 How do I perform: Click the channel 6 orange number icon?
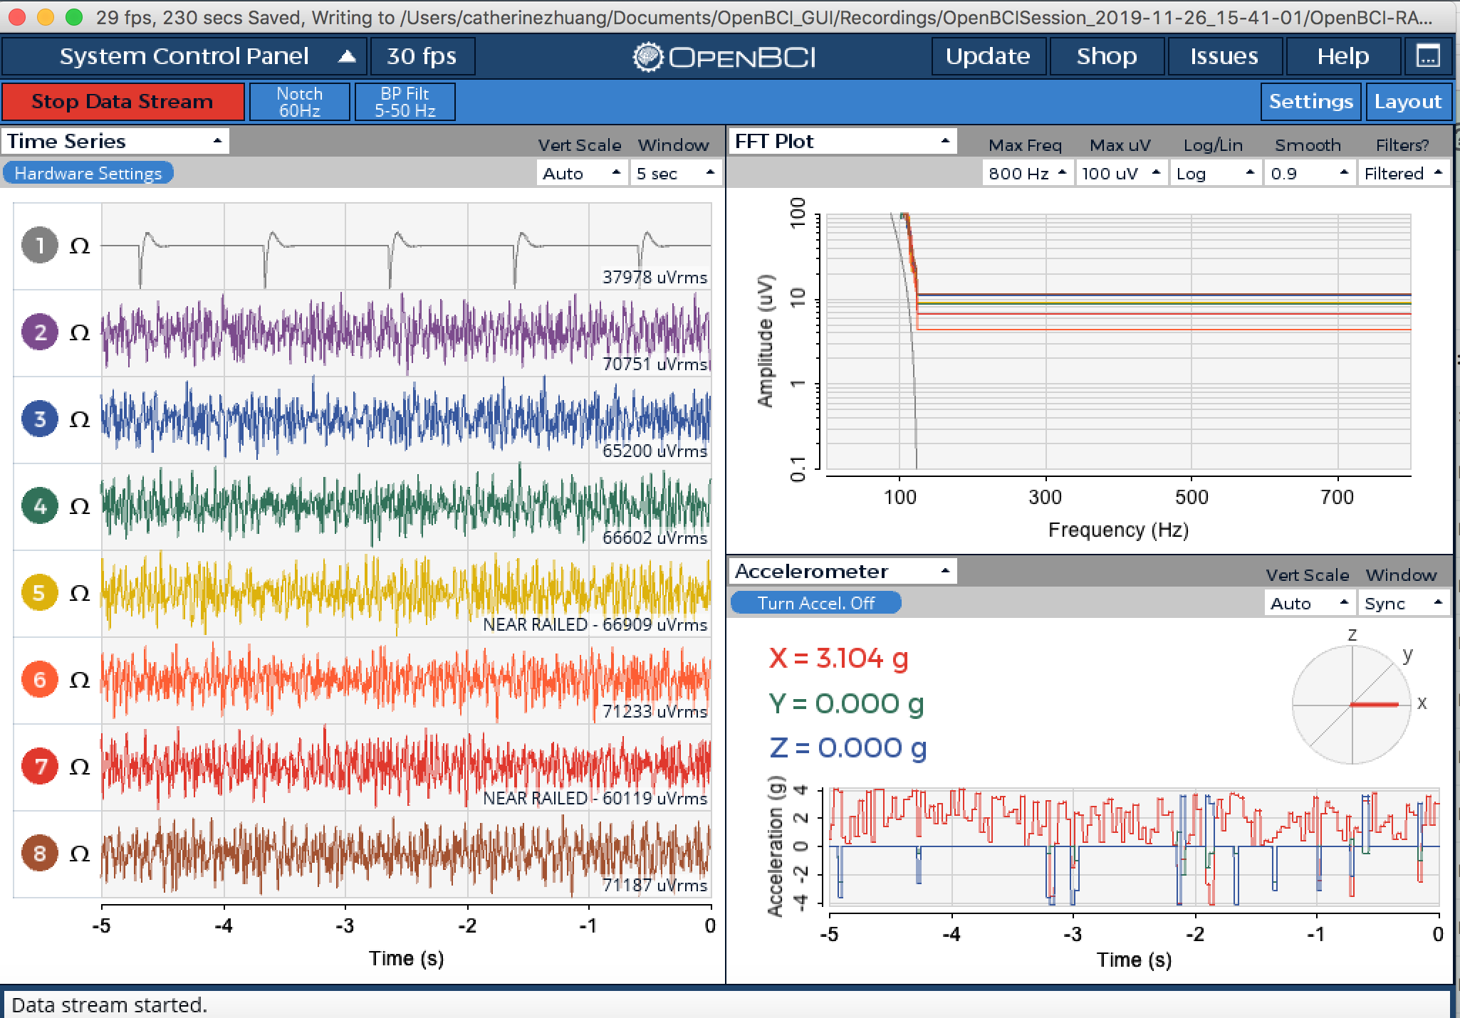39,680
